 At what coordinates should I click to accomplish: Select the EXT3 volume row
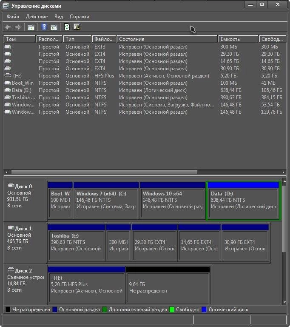point(145,47)
